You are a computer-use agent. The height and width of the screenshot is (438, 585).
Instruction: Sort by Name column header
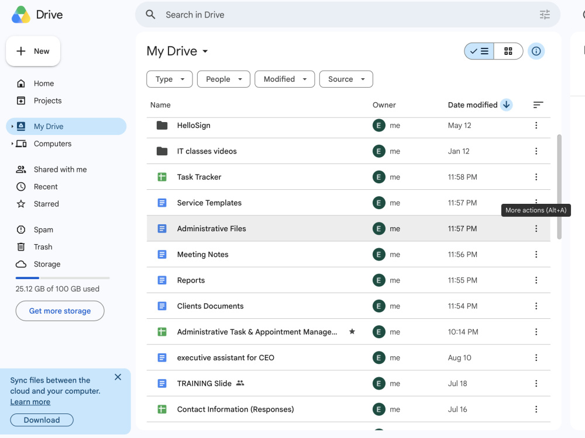(x=160, y=105)
